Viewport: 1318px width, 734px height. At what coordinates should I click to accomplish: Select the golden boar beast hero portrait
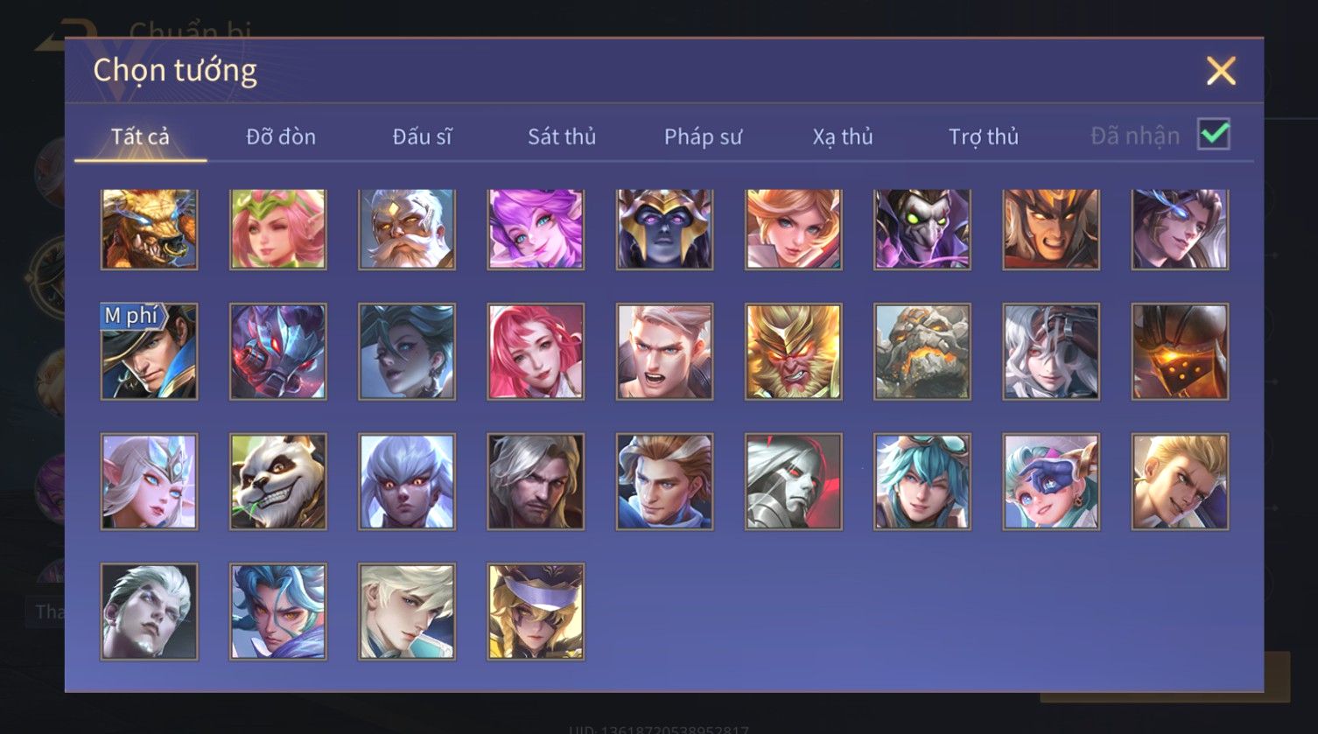[x=149, y=229]
